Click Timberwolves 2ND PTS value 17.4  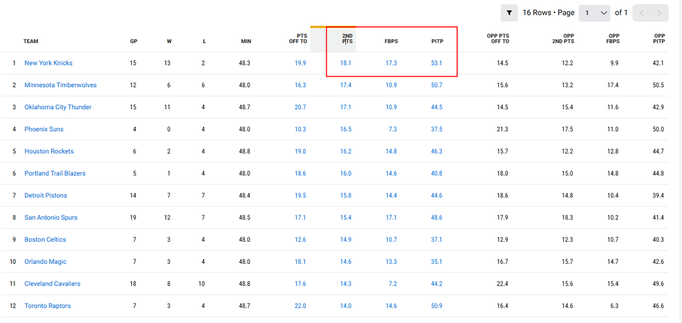346,85
